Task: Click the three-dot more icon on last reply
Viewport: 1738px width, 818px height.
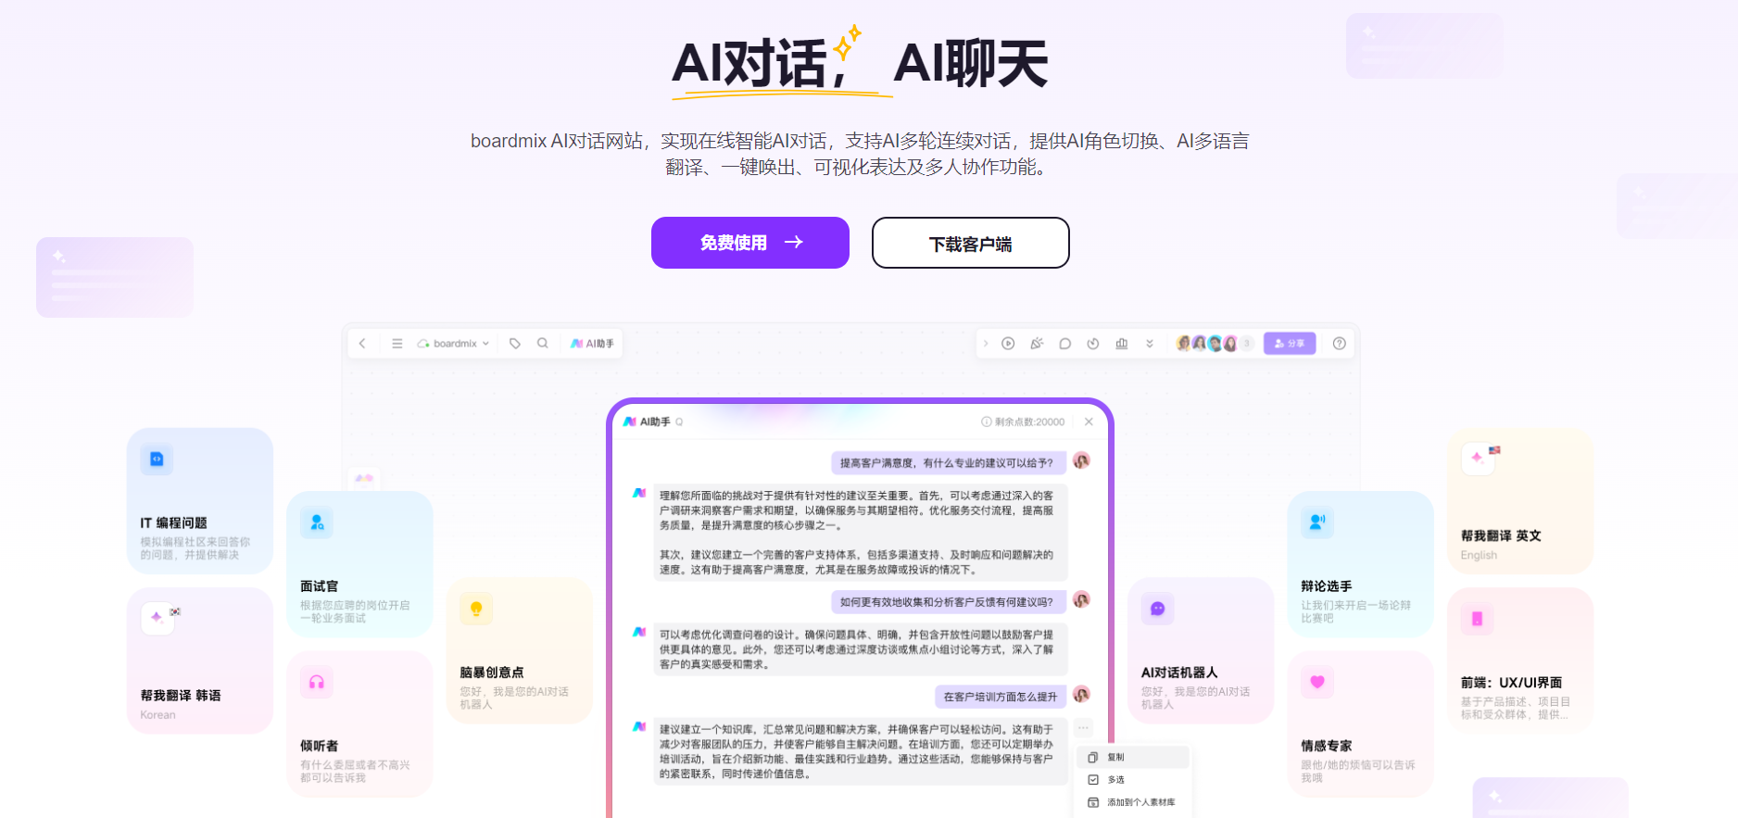Action: (x=1083, y=727)
